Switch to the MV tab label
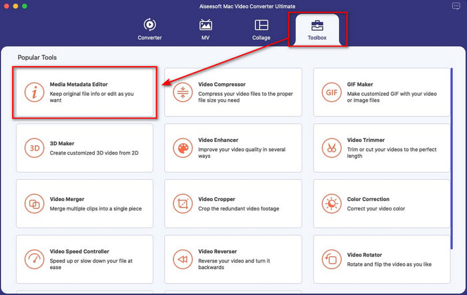 (205, 38)
